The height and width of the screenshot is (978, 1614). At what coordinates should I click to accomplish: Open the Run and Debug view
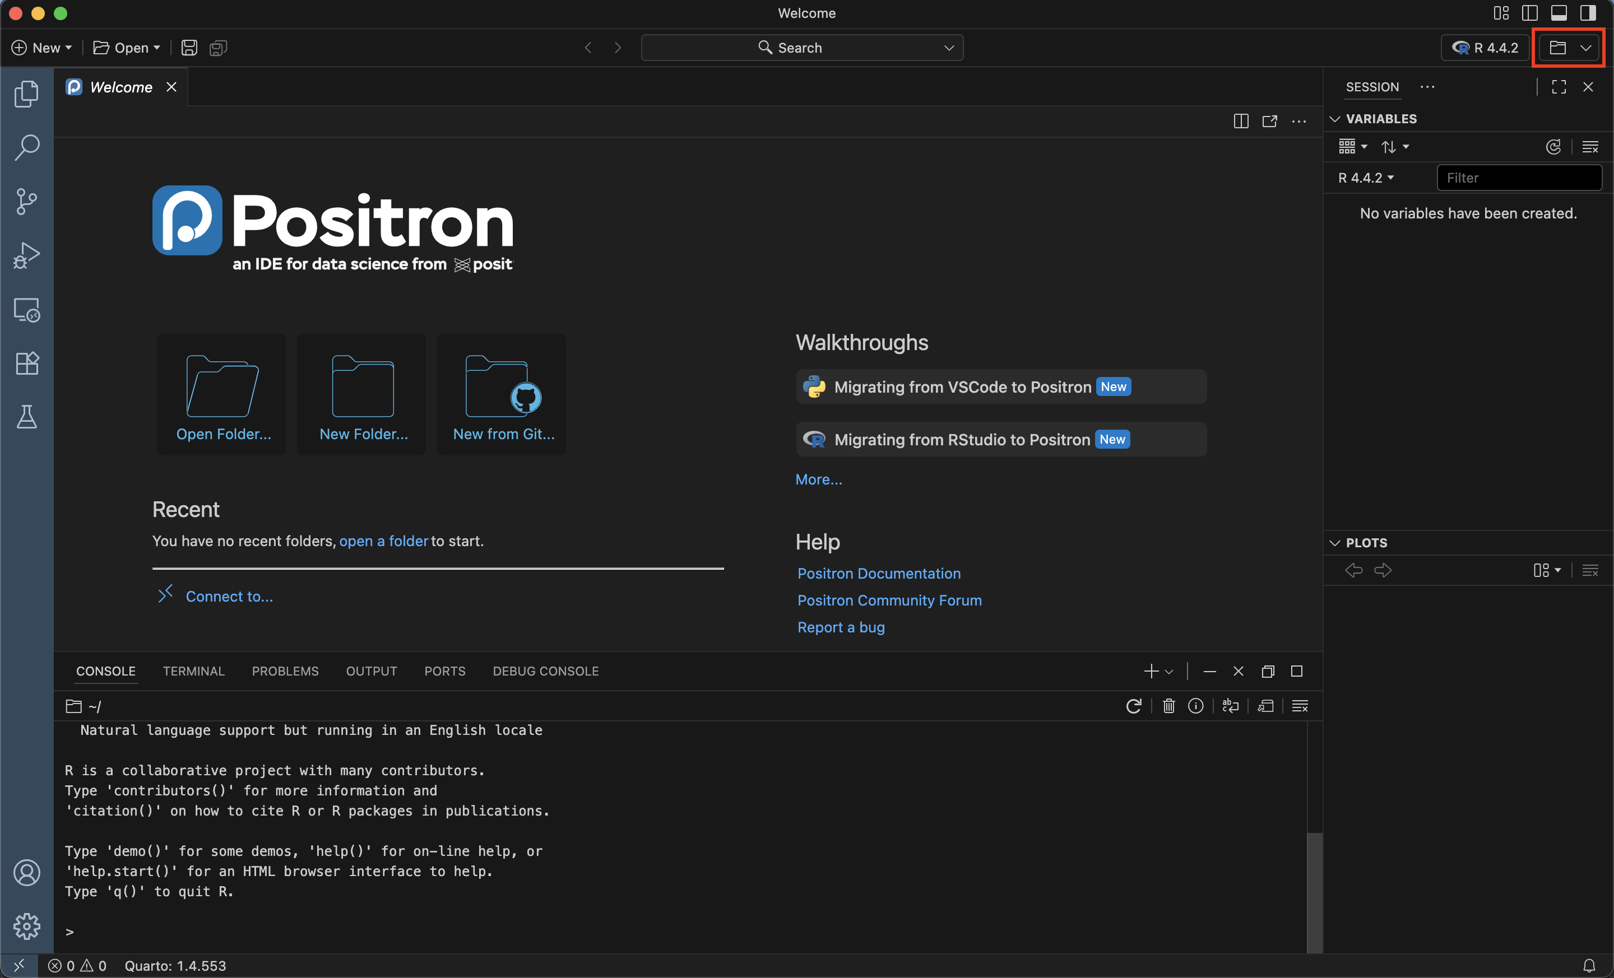coord(26,255)
